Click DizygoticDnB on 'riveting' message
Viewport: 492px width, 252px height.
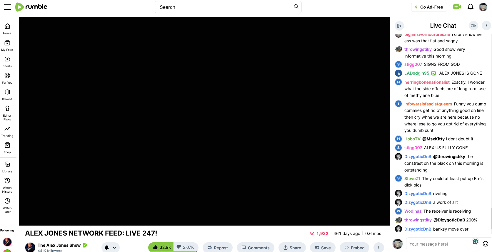[418, 194]
